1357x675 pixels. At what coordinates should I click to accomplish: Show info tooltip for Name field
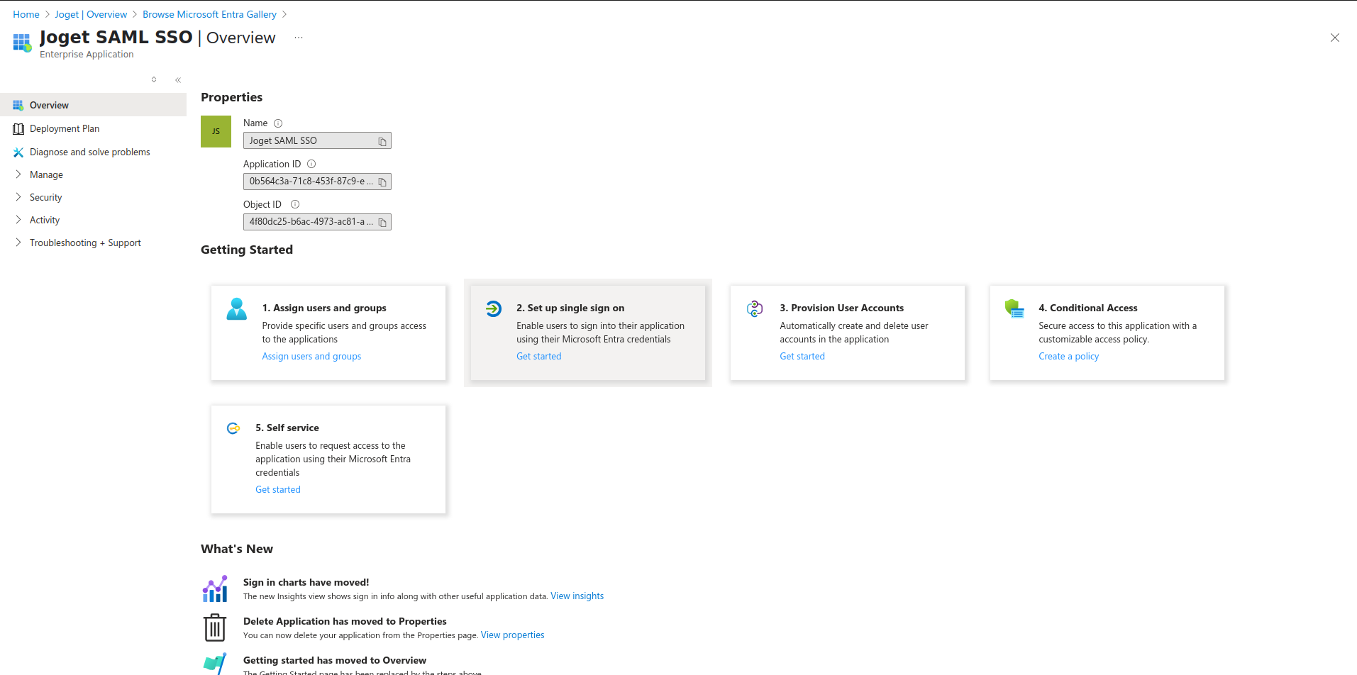278,123
